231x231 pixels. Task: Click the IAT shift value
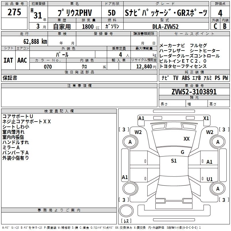pos(8,60)
